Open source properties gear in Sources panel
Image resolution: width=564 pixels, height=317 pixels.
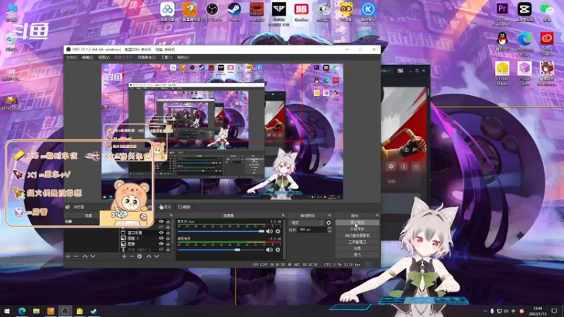point(140,256)
